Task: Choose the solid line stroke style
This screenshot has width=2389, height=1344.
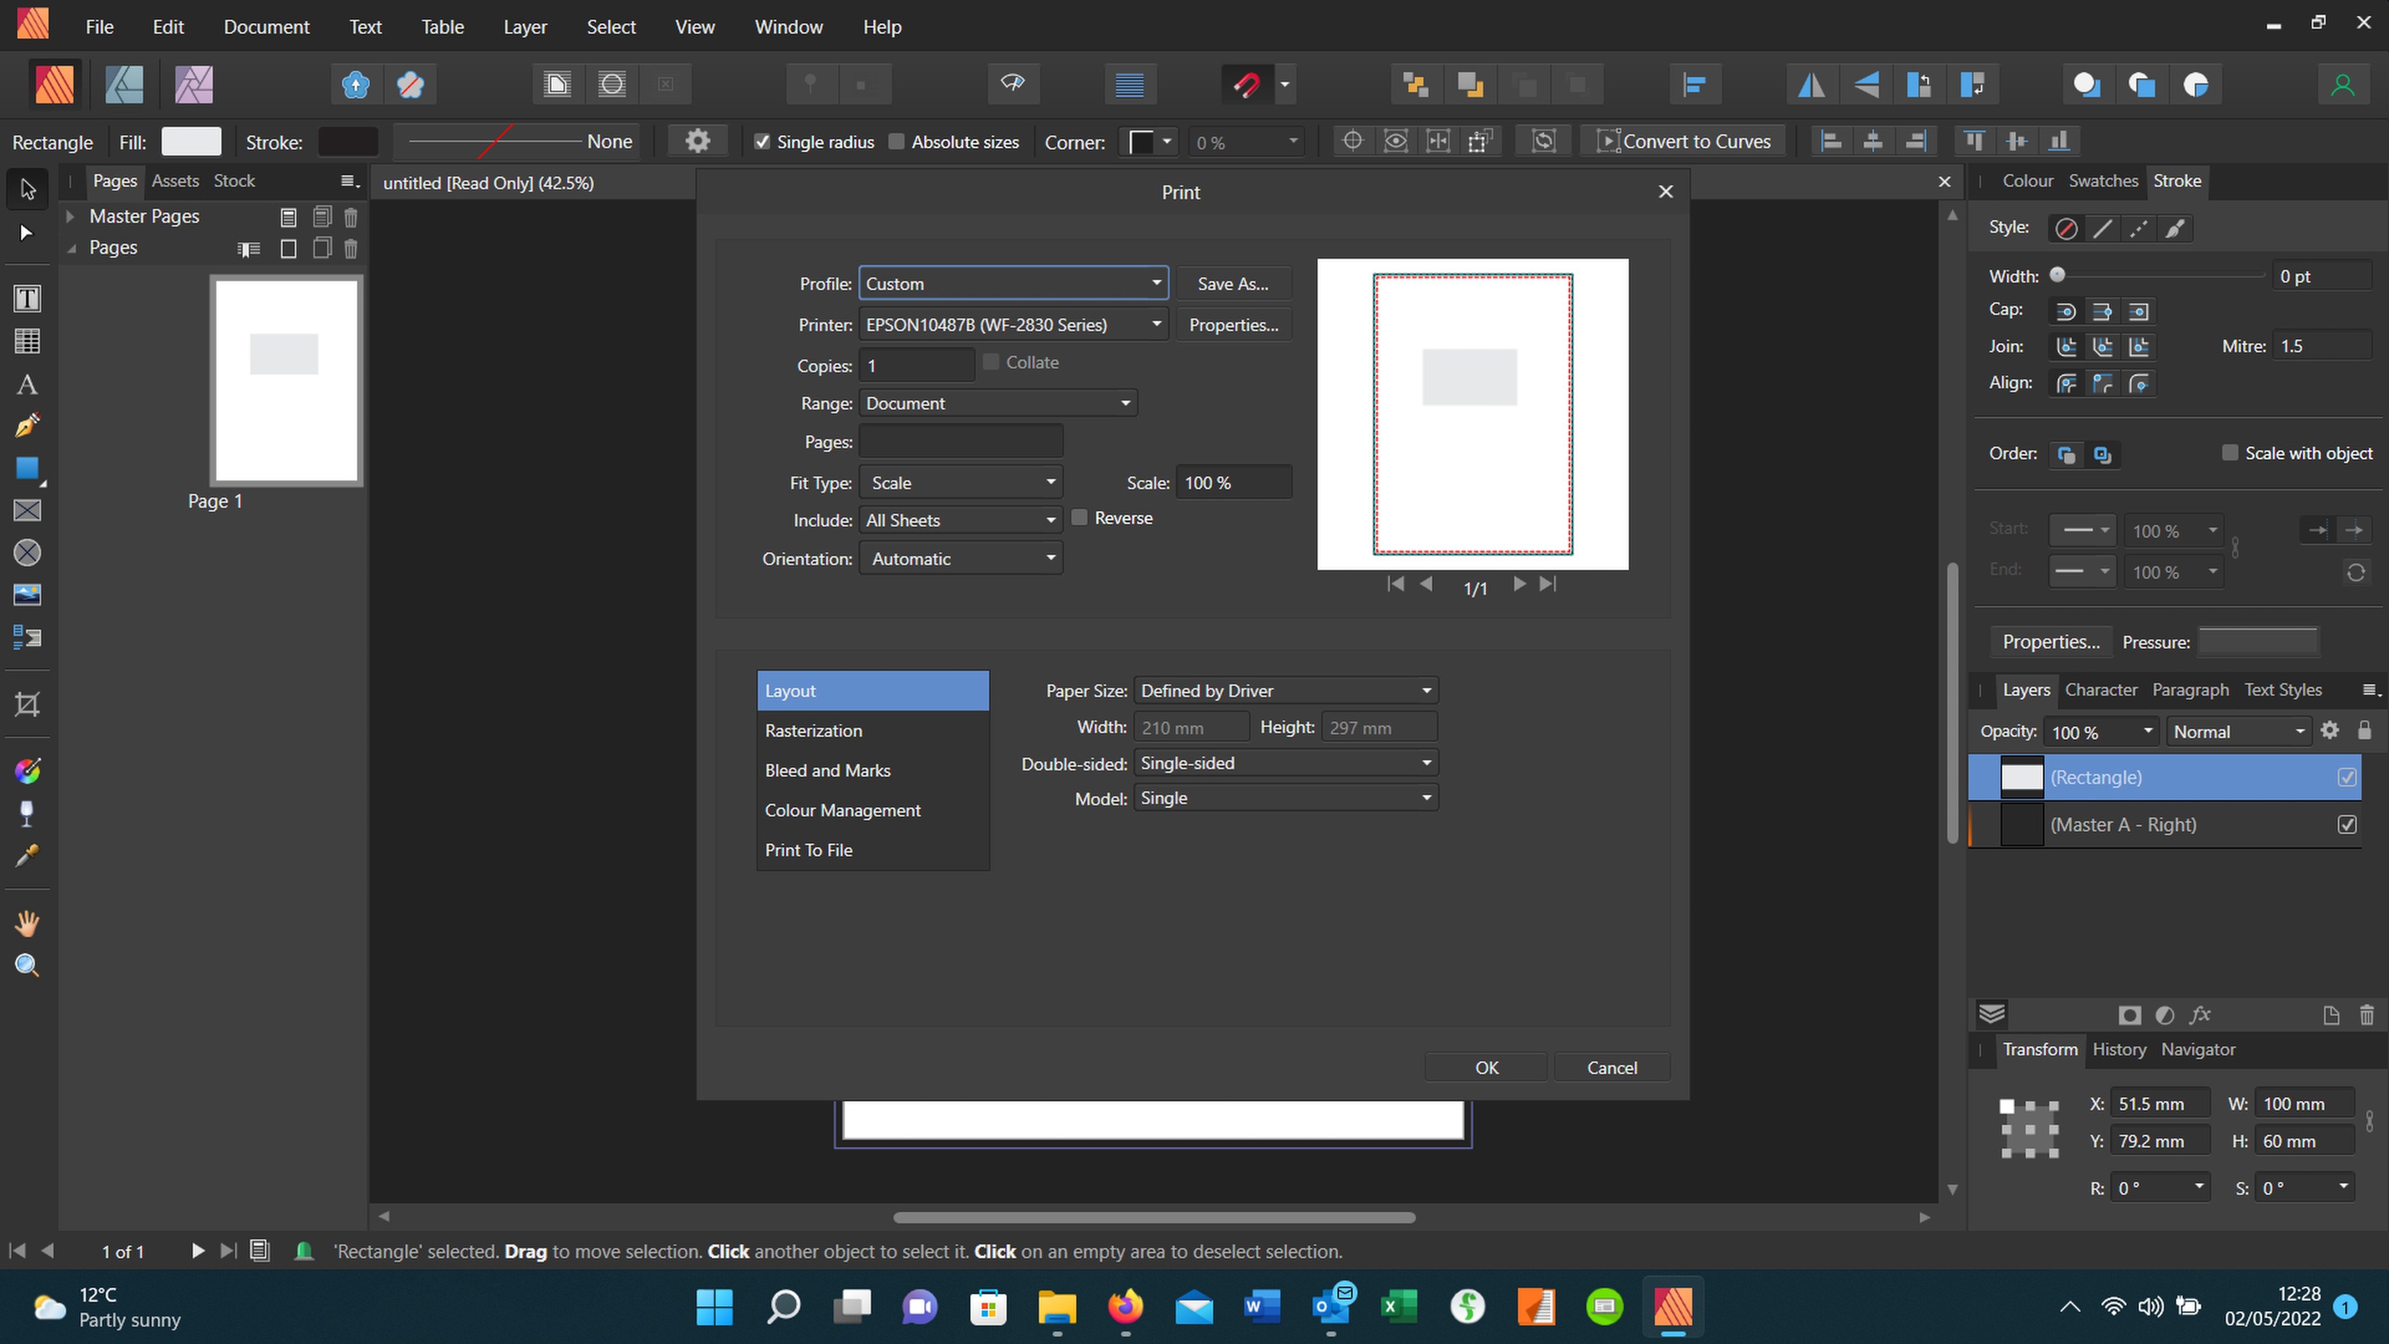Action: (x=2103, y=228)
